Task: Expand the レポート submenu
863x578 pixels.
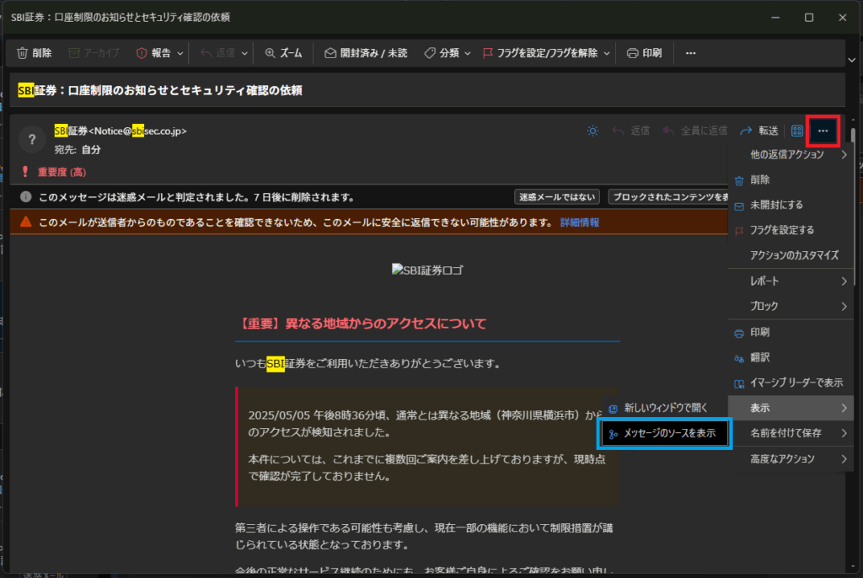Action: point(791,281)
